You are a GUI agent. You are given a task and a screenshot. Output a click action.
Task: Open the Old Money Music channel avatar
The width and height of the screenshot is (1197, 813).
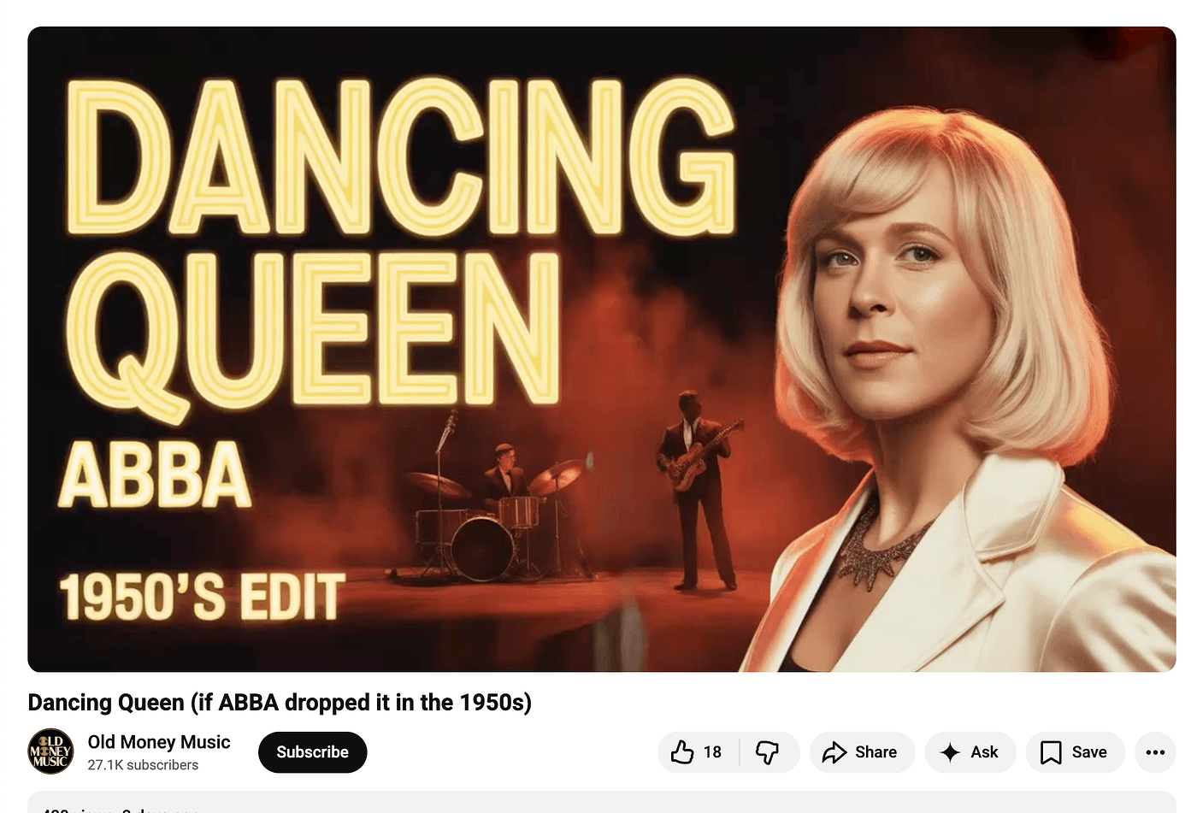coord(50,751)
